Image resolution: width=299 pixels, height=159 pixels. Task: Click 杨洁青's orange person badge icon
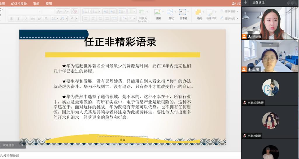point(244,37)
